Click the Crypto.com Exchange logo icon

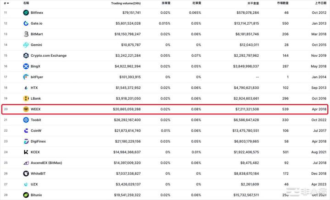26,55
